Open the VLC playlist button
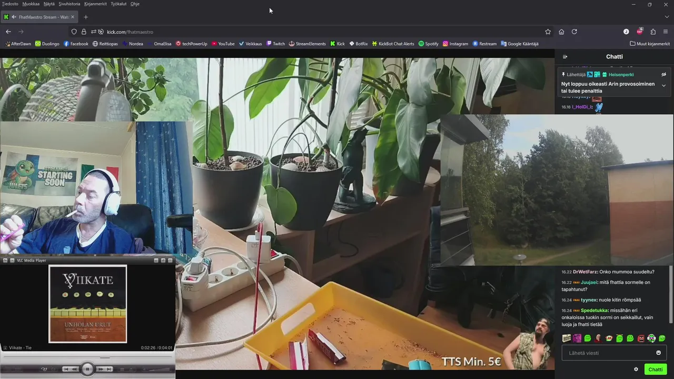Screen dimensions: 674x379 tap(9, 369)
